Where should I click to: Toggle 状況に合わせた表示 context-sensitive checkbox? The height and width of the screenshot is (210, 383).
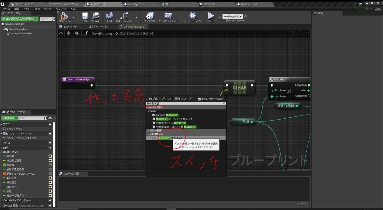[199, 99]
